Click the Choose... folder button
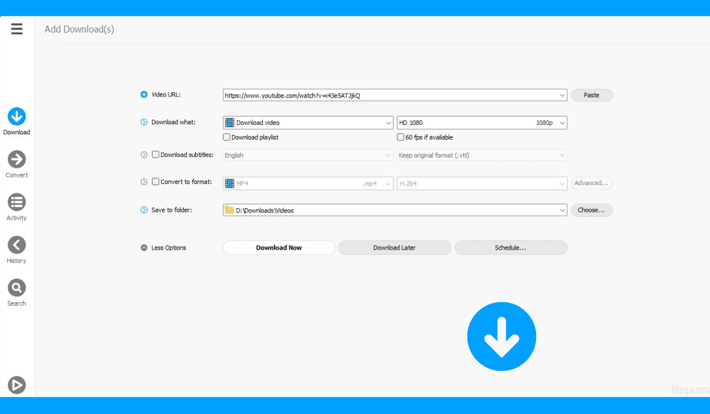The image size is (710, 414). coord(592,210)
